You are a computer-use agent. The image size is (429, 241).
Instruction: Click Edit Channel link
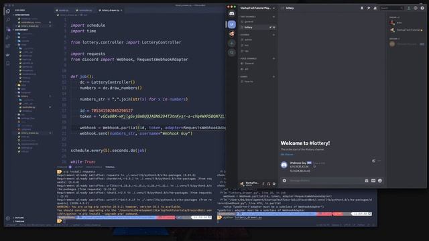click(x=287, y=155)
